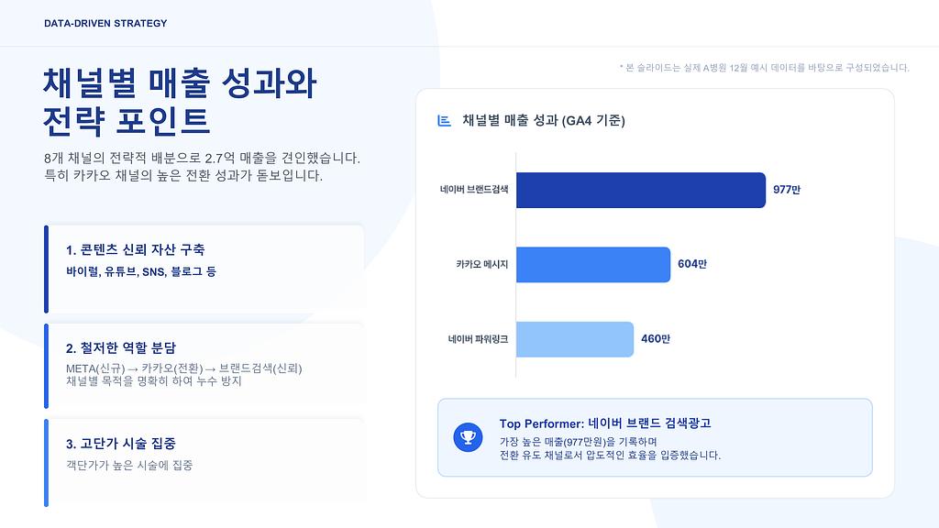Open the 3. 고단가 시술 집중 card heading
939x528 pixels.
tap(121, 444)
